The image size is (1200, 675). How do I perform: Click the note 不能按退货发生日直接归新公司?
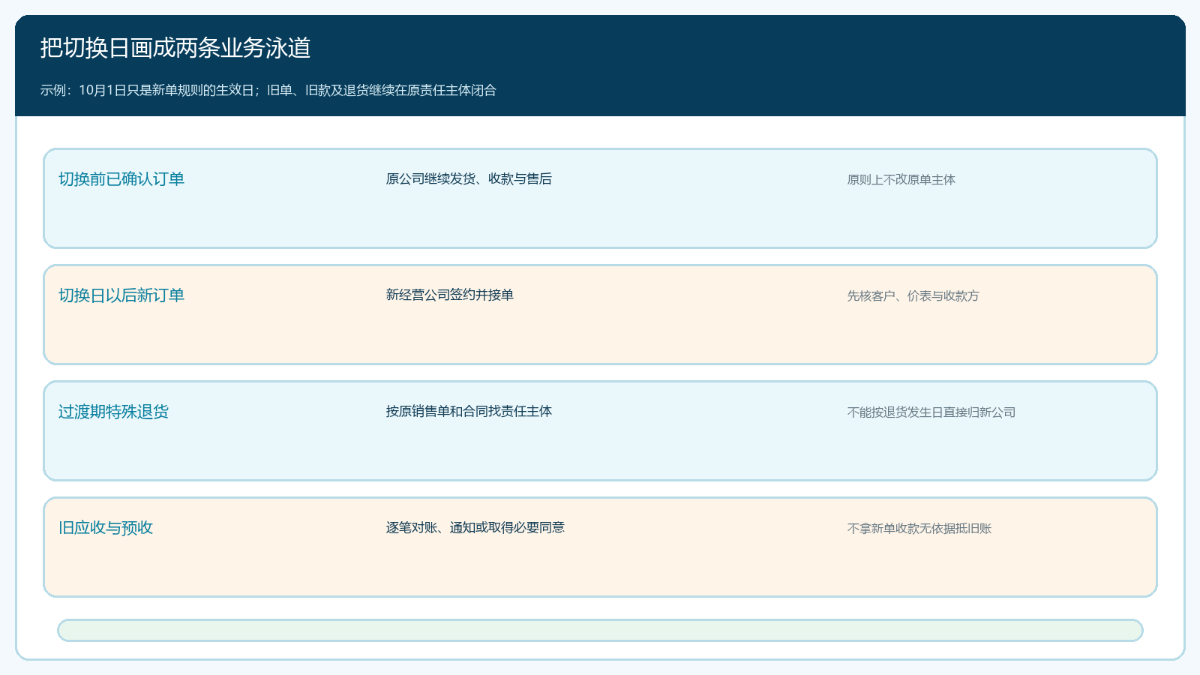(x=931, y=412)
